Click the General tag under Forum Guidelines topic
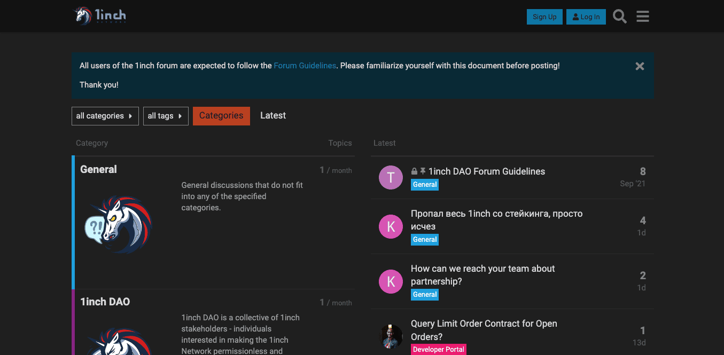Image resolution: width=724 pixels, height=355 pixels. [425, 185]
